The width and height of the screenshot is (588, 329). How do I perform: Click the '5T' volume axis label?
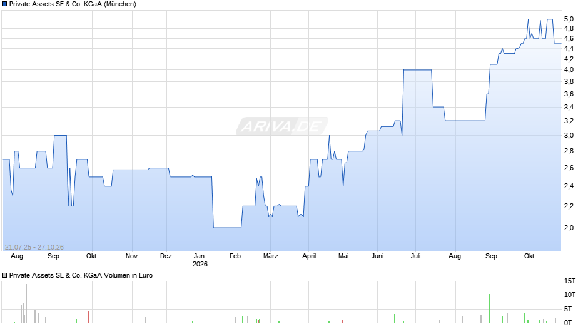tap(568, 309)
